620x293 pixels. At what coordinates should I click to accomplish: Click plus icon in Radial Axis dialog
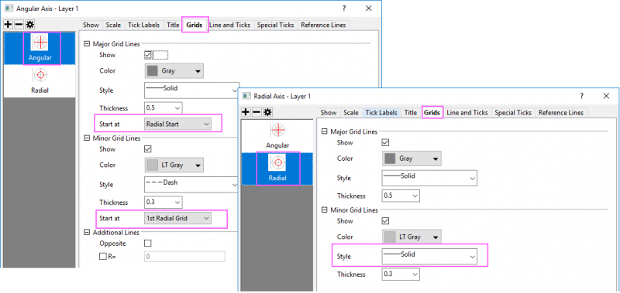coord(245,112)
